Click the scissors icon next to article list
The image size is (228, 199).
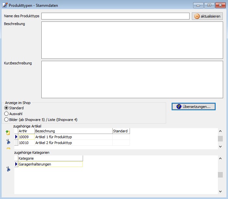[x=8, y=141]
